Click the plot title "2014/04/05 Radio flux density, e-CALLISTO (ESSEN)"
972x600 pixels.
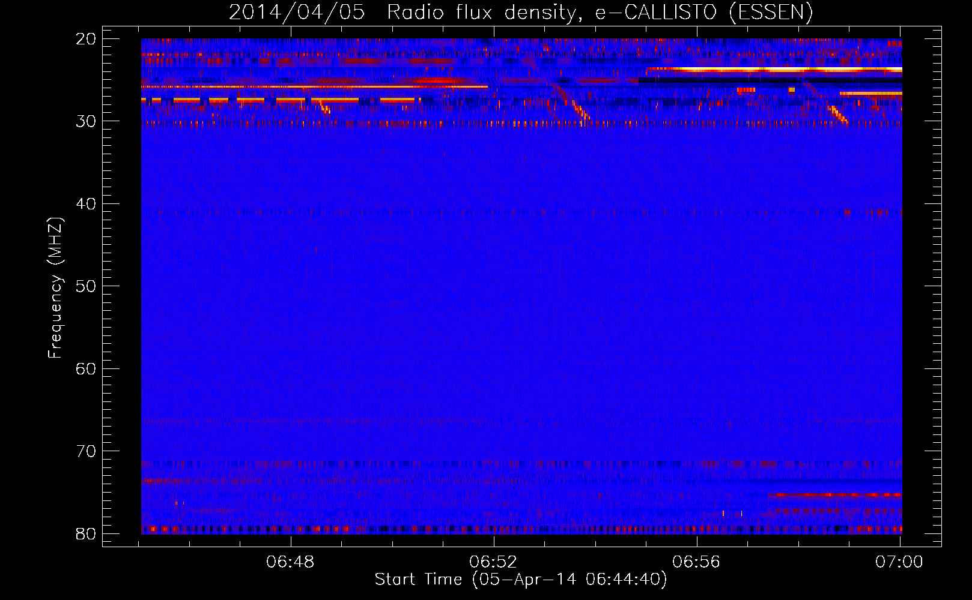521,12
